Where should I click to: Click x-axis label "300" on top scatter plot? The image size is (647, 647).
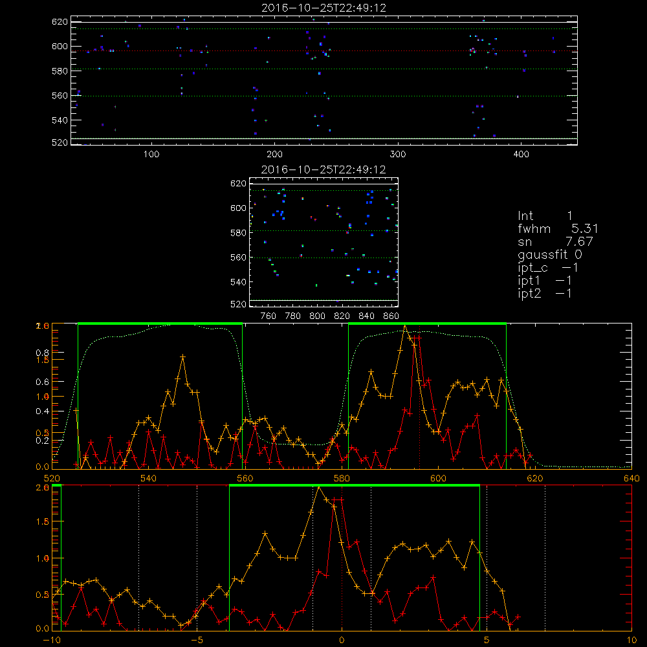click(398, 155)
